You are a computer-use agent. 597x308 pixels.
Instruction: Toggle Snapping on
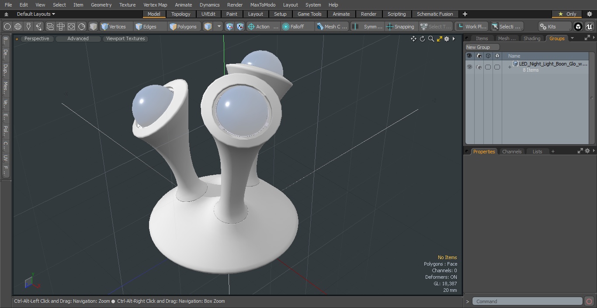401,27
